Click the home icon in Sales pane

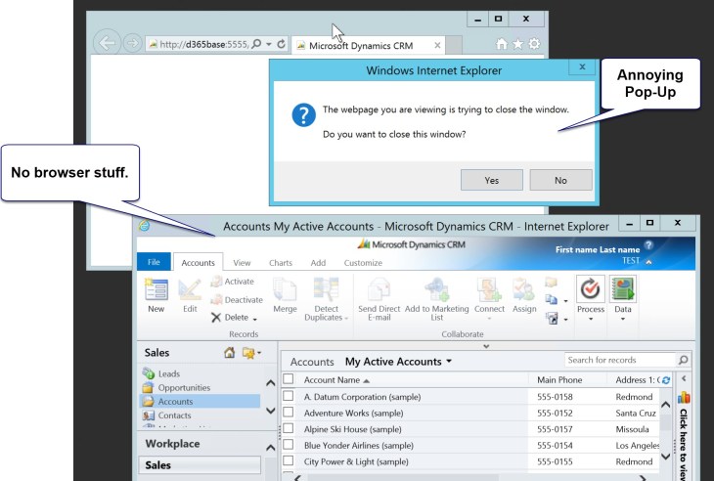(229, 353)
